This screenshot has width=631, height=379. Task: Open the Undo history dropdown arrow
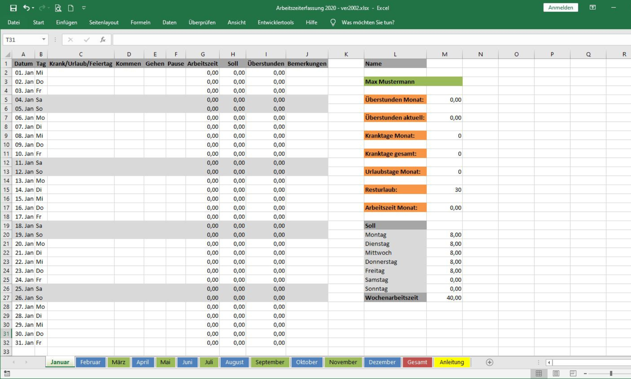click(33, 8)
